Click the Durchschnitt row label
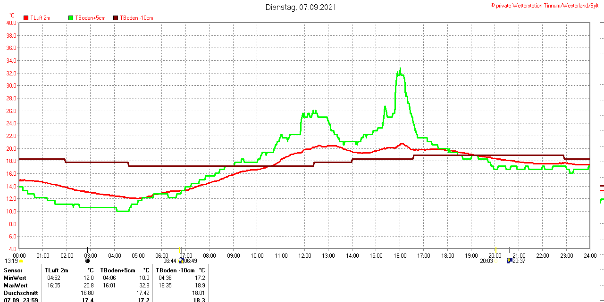The height and width of the screenshot is (302, 604). [x=21, y=293]
